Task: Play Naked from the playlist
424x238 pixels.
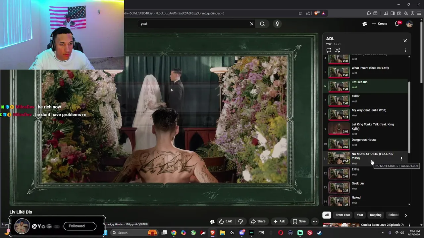Action: (x=366, y=201)
